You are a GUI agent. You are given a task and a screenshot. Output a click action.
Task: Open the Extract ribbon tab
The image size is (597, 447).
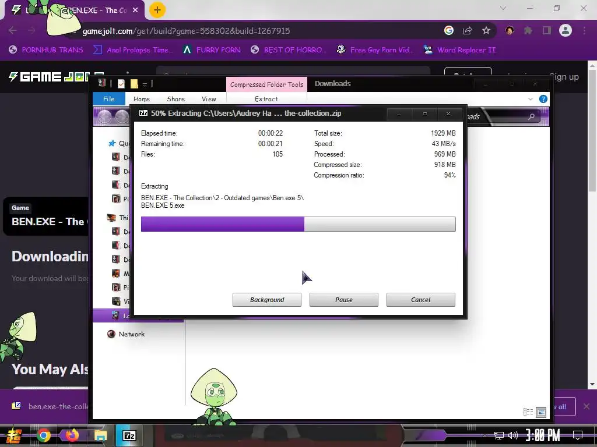click(266, 99)
